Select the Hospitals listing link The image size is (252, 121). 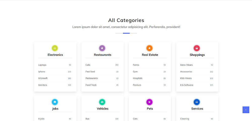coord(138,78)
